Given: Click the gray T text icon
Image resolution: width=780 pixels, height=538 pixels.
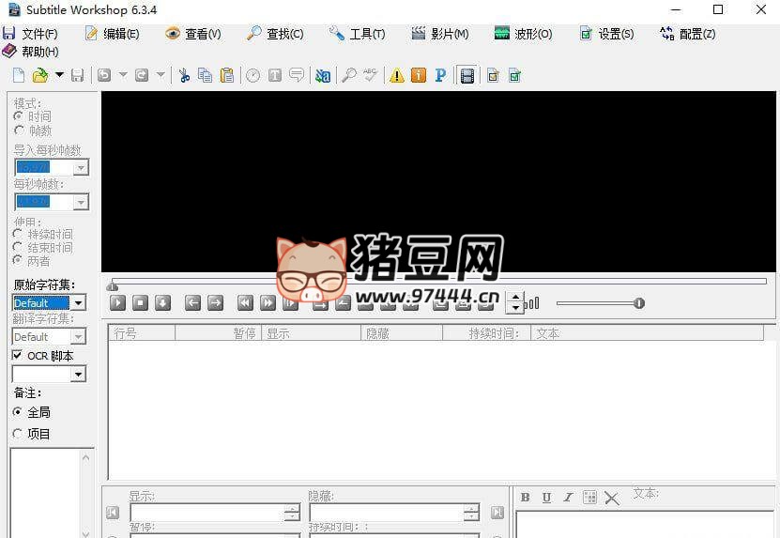Looking at the screenshot, I should point(275,76).
